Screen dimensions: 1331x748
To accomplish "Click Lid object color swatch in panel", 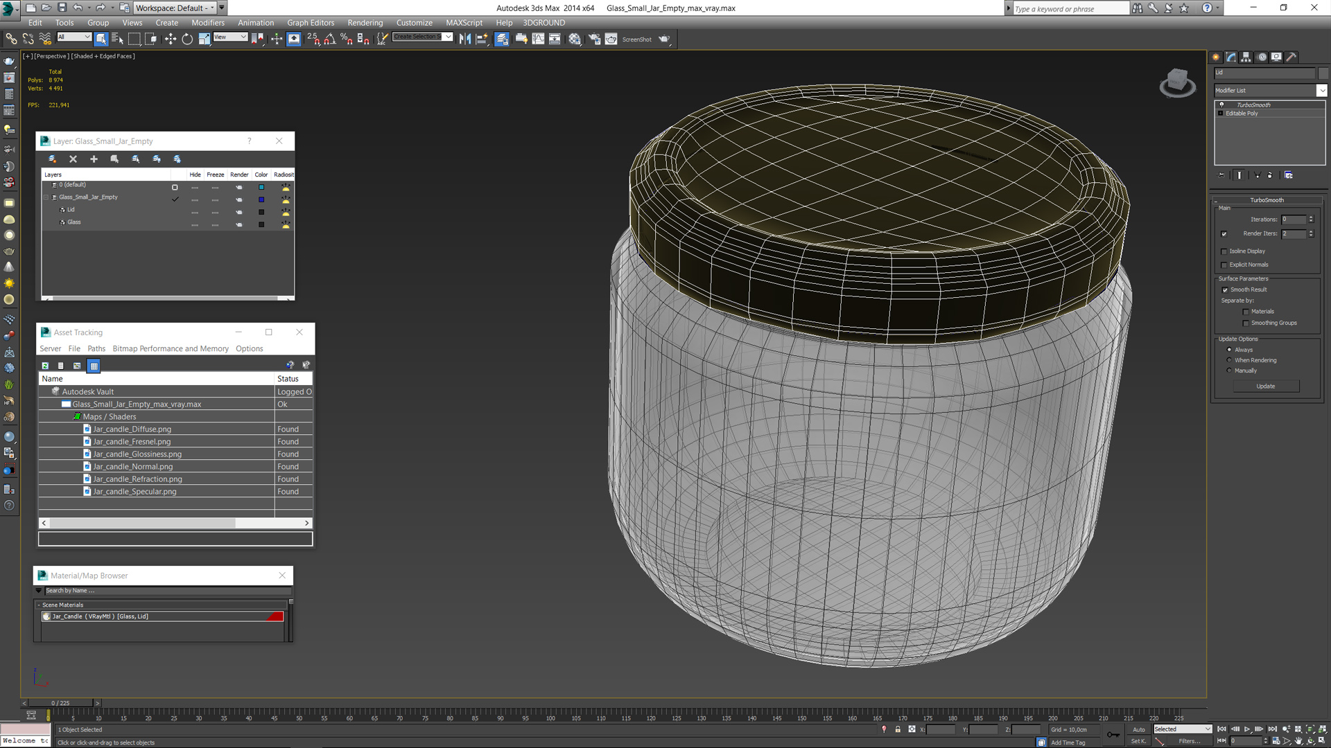I will pyautogui.click(x=1323, y=73).
